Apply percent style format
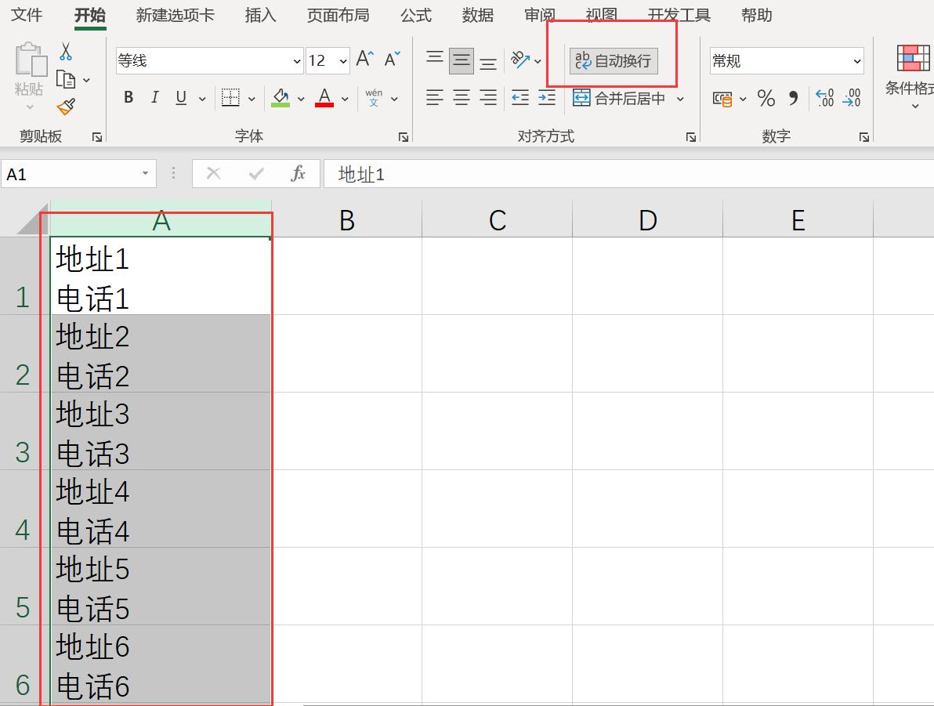This screenshot has height=706, width=934. click(766, 98)
